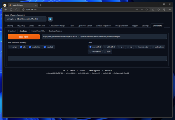Image resolution: width=175 pixels, height=120 pixels.
Task: Open the browser collections icon
Action: (164, 10)
